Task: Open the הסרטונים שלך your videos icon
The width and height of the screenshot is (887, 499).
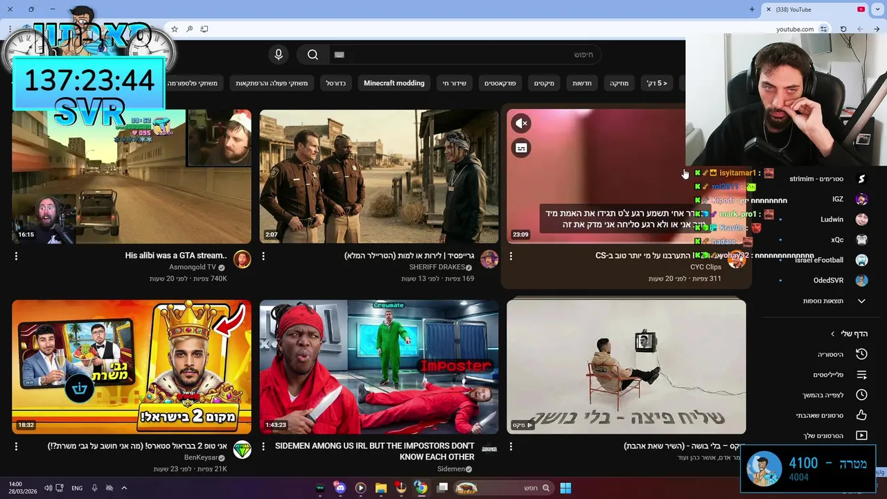Action: point(861,436)
